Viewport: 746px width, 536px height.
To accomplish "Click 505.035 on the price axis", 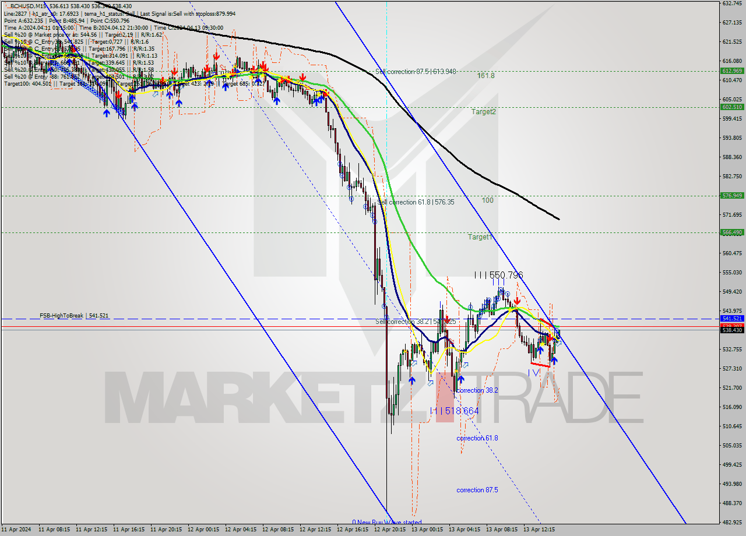I will click(x=732, y=446).
